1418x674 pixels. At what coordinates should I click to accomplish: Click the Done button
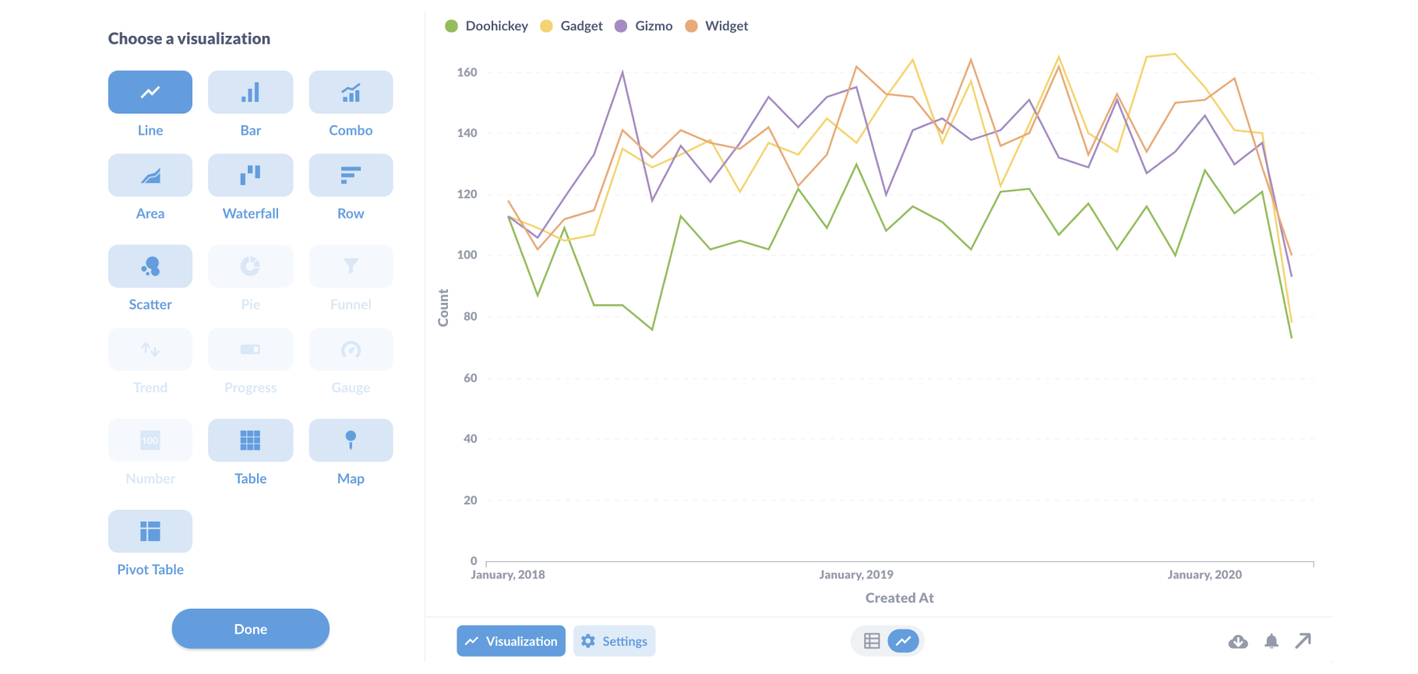pos(250,629)
